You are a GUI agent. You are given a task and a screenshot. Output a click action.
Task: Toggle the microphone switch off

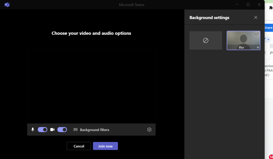coord(42,130)
